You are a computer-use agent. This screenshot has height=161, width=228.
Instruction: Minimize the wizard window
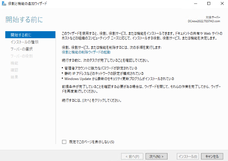196,4
